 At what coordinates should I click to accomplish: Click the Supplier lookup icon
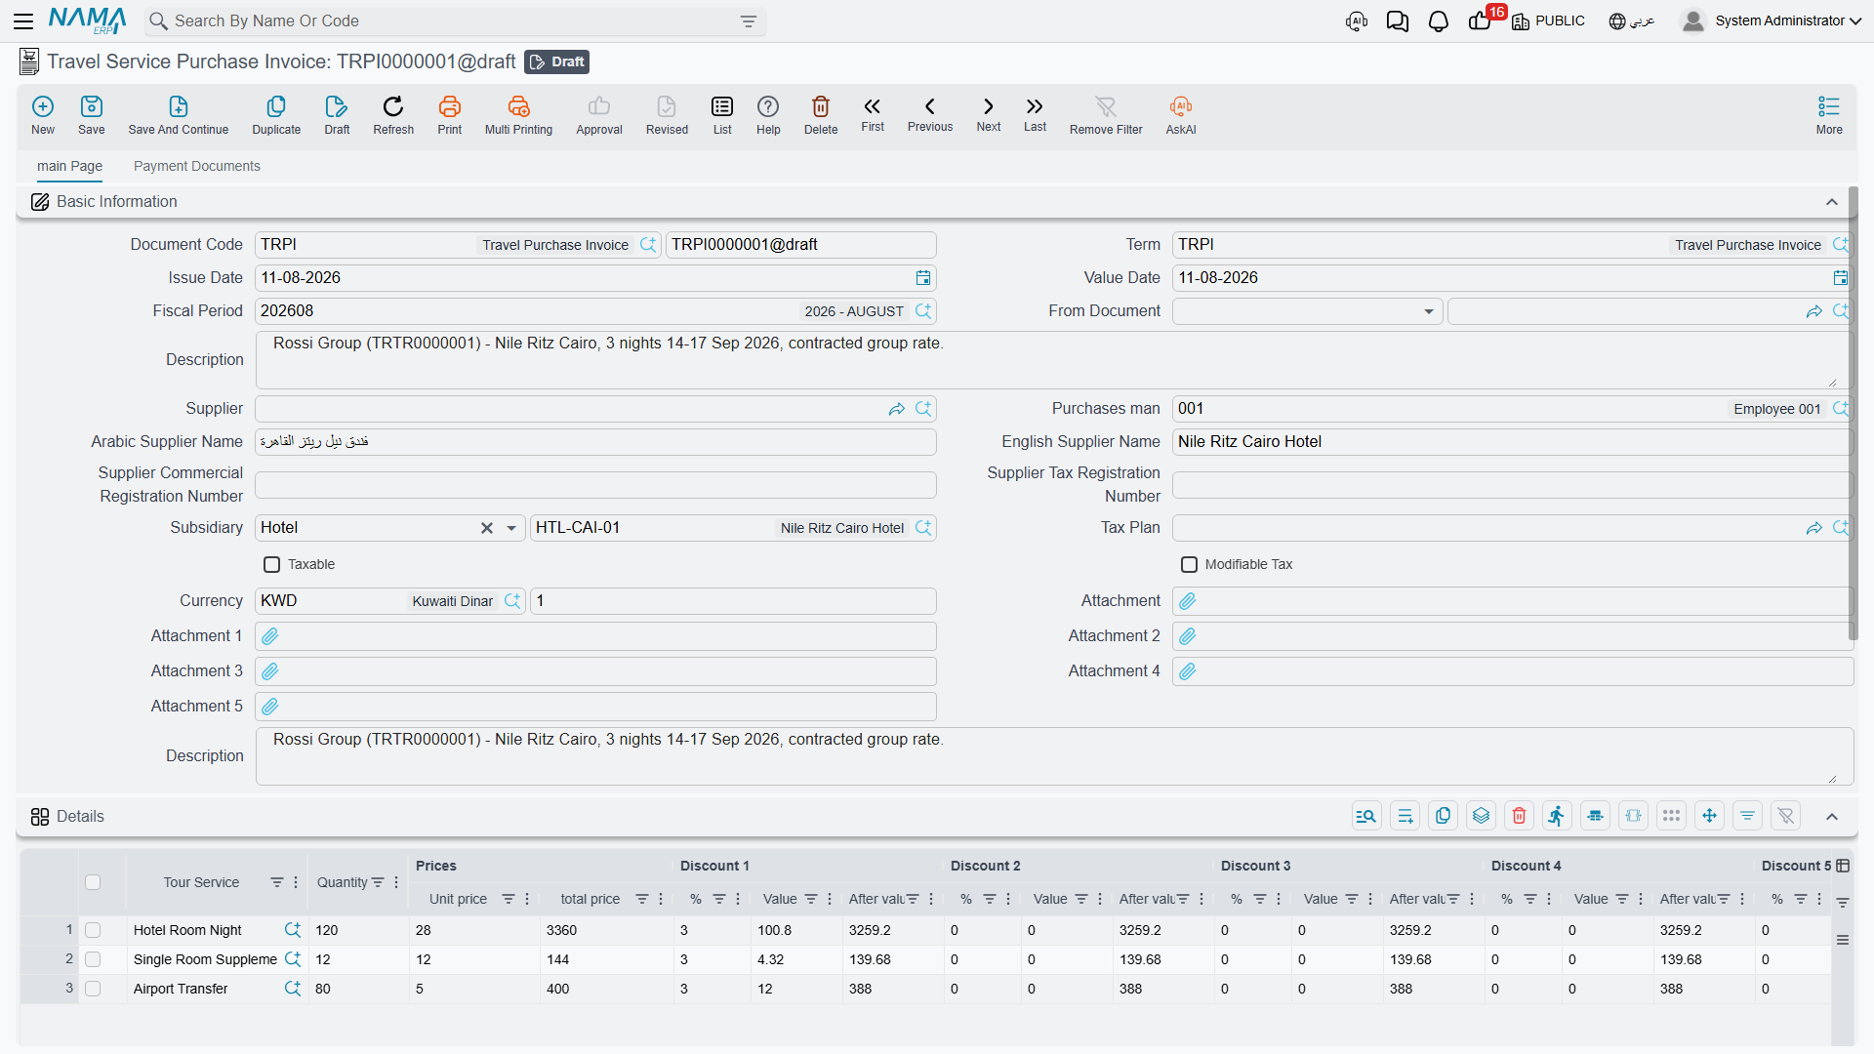click(x=923, y=409)
